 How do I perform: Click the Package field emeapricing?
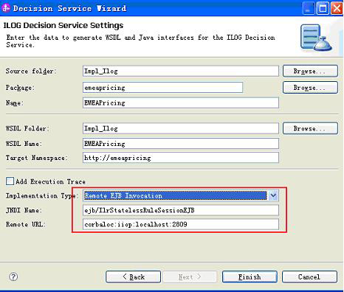[x=162, y=88]
